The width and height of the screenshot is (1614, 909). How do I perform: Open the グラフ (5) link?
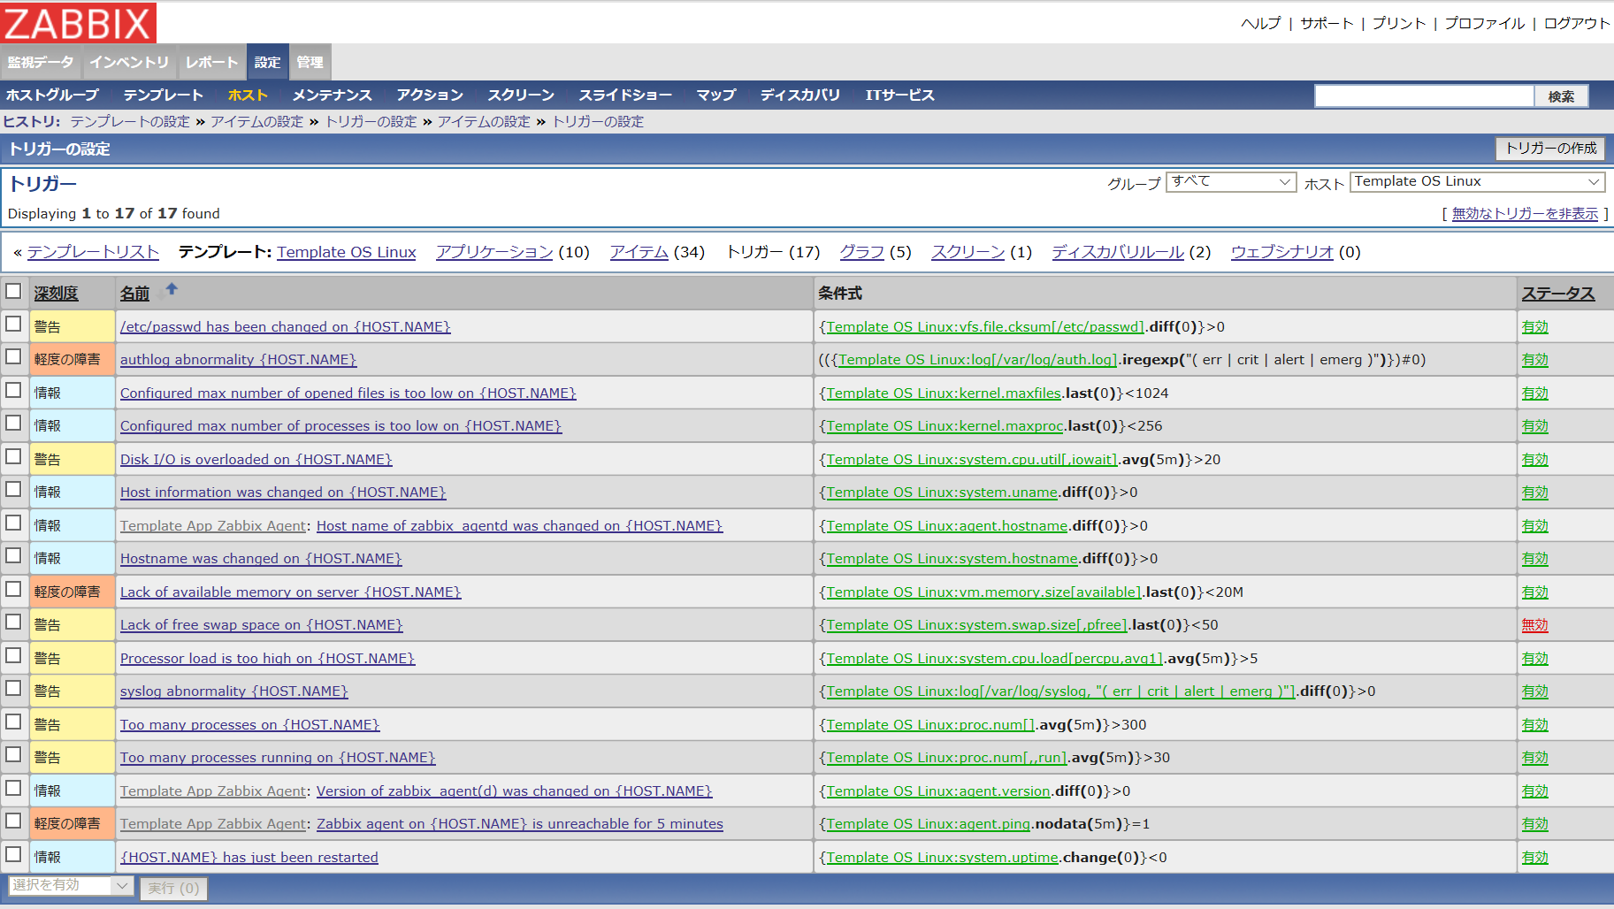point(861,252)
